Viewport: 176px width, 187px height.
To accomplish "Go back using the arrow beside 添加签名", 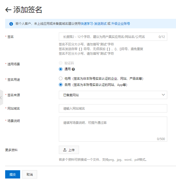I will tap(8, 10).
